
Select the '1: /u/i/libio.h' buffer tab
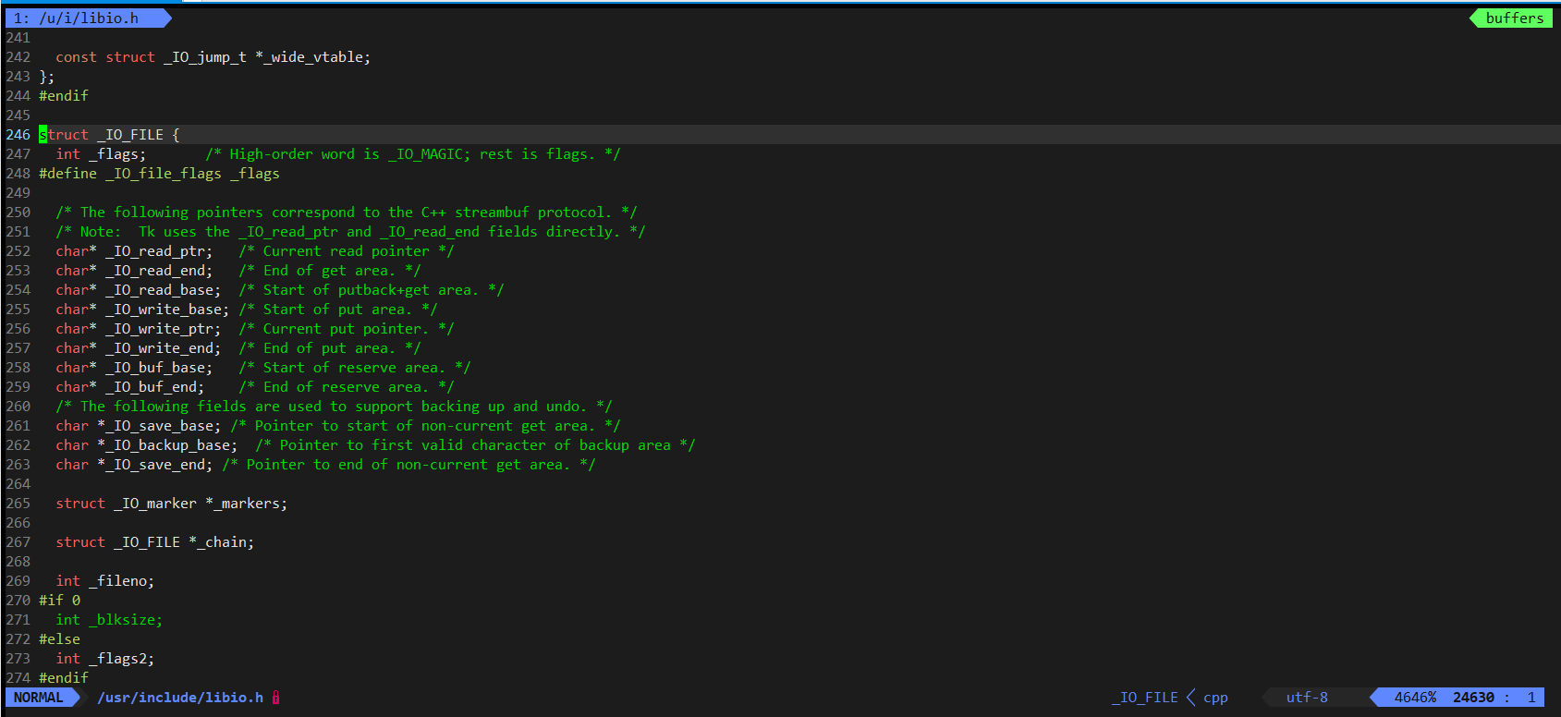point(88,18)
